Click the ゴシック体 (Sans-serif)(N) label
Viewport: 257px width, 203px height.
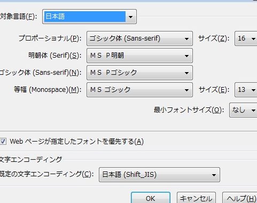[41, 73]
